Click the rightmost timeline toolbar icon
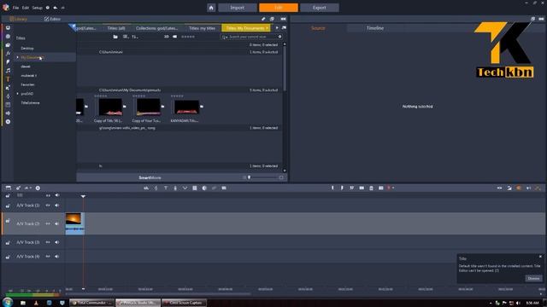Viewport: 547px width, 307px height. pyautogui.click(x=538, y=188)
